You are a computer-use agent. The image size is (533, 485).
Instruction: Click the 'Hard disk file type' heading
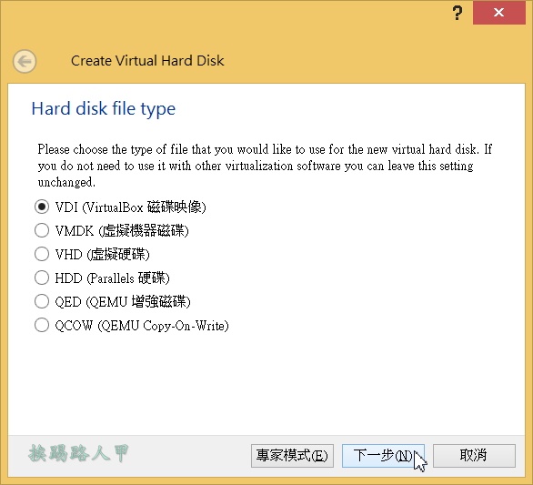104,109
